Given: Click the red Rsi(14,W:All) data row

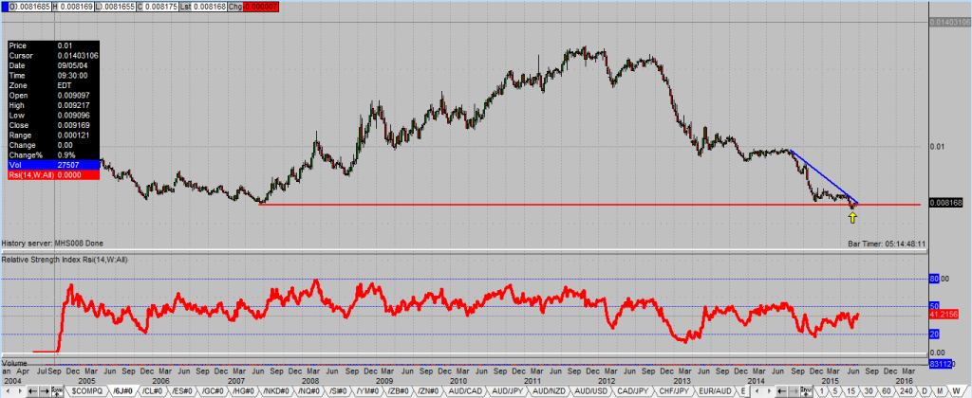Looking at the screenshot, I should coord(53,174).
